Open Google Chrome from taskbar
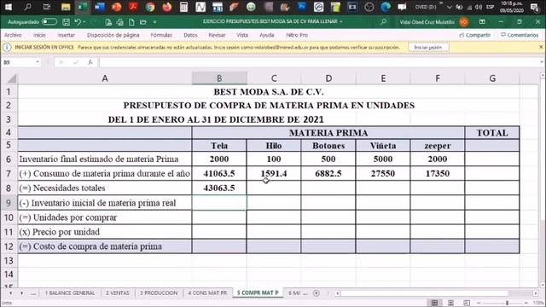This screenshot has width=546, height=307. [x=150, y=7]
